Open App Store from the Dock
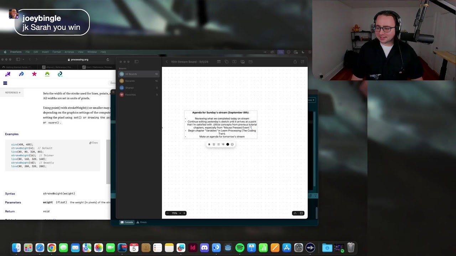Viewport: 456px width, 256px height. tap(287, 248)
